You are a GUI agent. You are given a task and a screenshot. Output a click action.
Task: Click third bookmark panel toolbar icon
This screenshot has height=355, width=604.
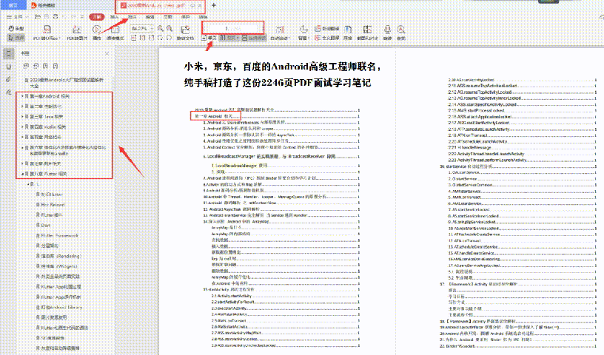click(45, 67)
